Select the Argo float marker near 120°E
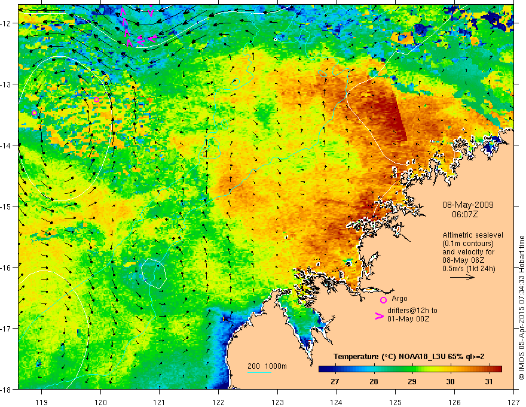Screen dimensions: 526x407 (x=96, y=100)
